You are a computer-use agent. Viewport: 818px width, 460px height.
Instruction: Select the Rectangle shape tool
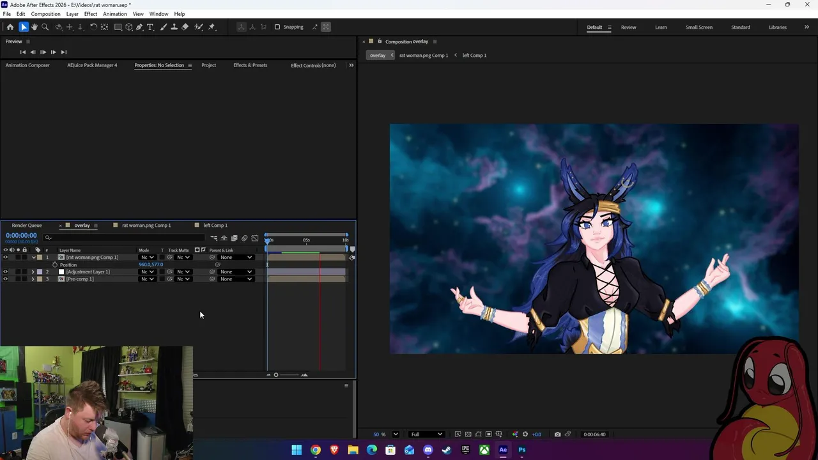(x=118, y=27)
